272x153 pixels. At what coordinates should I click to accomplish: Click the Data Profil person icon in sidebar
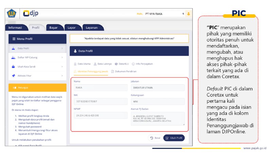pyautogui.click(x=13, y=48)
